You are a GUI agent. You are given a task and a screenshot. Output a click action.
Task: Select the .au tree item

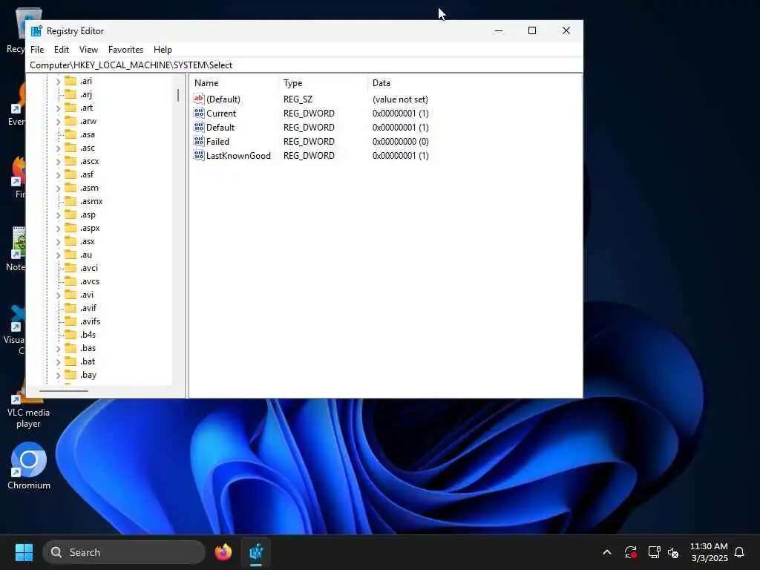[86, 255]
